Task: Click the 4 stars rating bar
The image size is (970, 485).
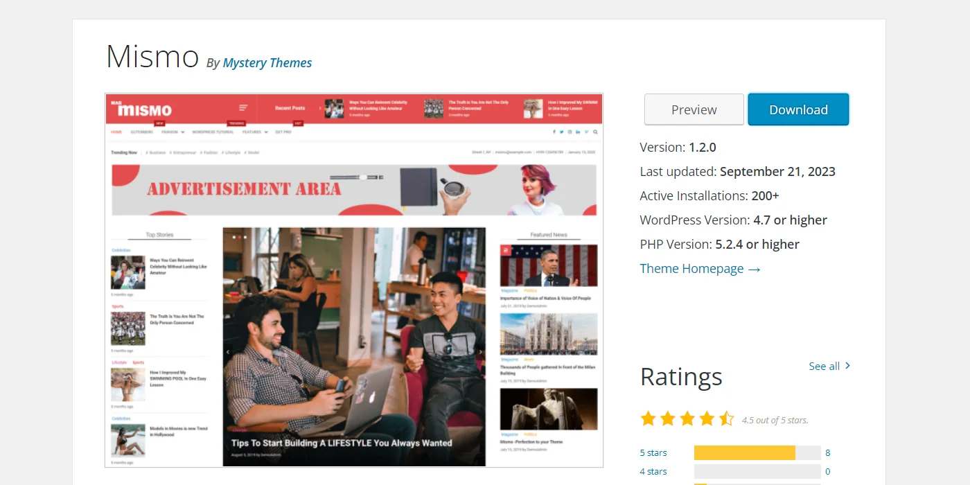Action: tap(757, 472)
